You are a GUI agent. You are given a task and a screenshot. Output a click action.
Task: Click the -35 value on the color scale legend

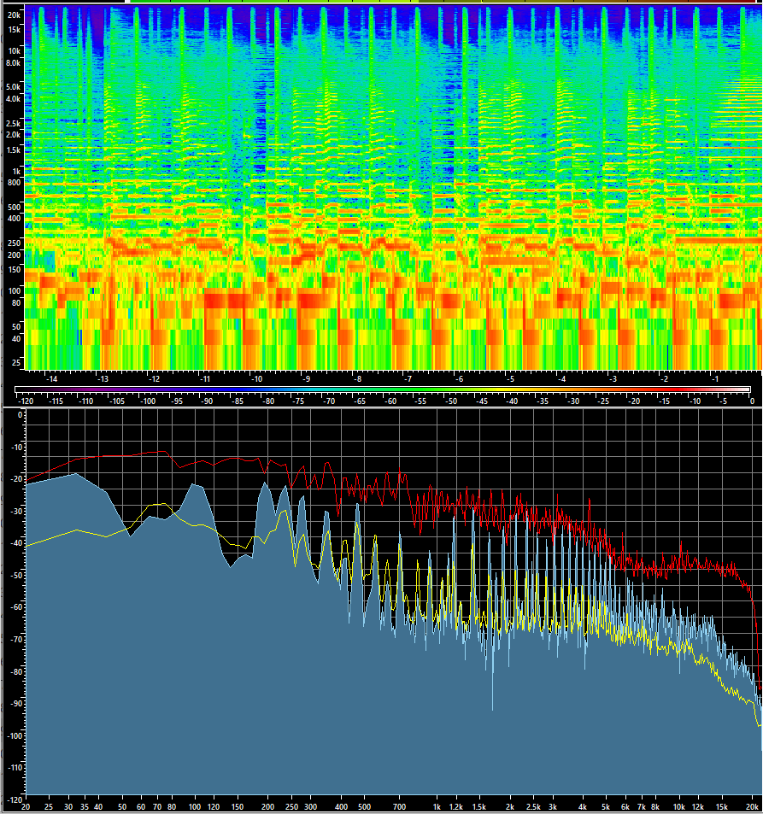pos(543,401)
